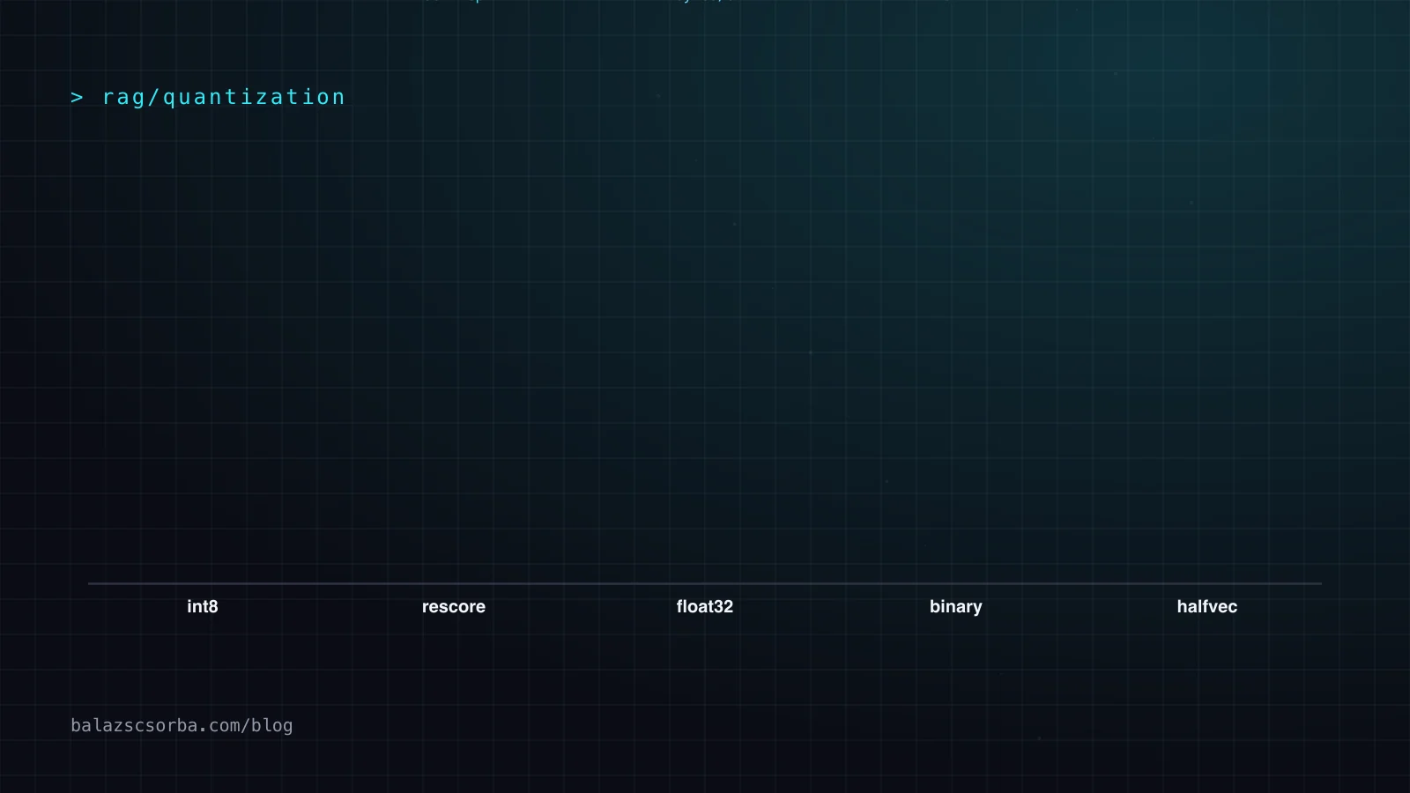Select the halfvec axis label
1410x793 pixels.
(1207, 606)
